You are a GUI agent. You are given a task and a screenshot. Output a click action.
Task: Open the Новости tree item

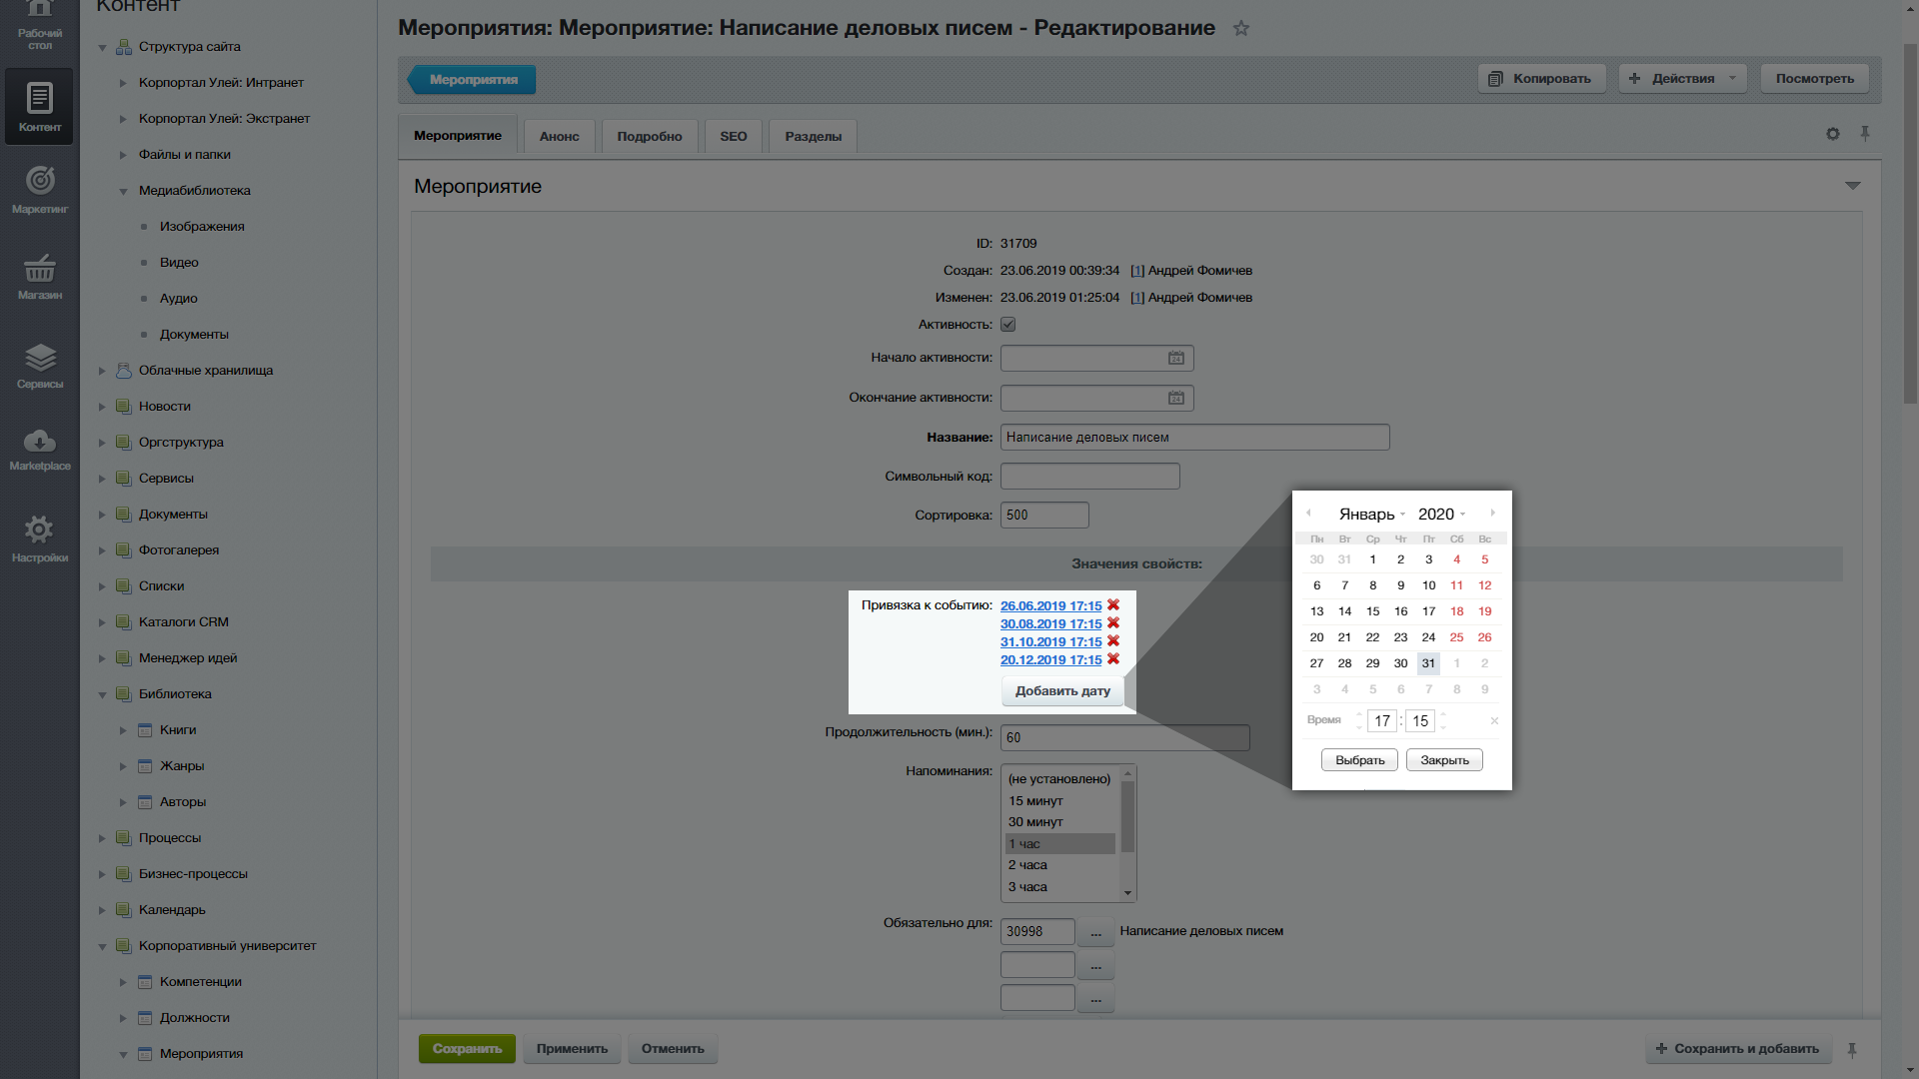click(165, 407)
